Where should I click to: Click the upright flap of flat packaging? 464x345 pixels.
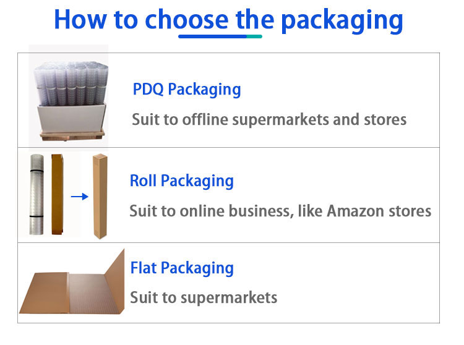pos(115,279)
